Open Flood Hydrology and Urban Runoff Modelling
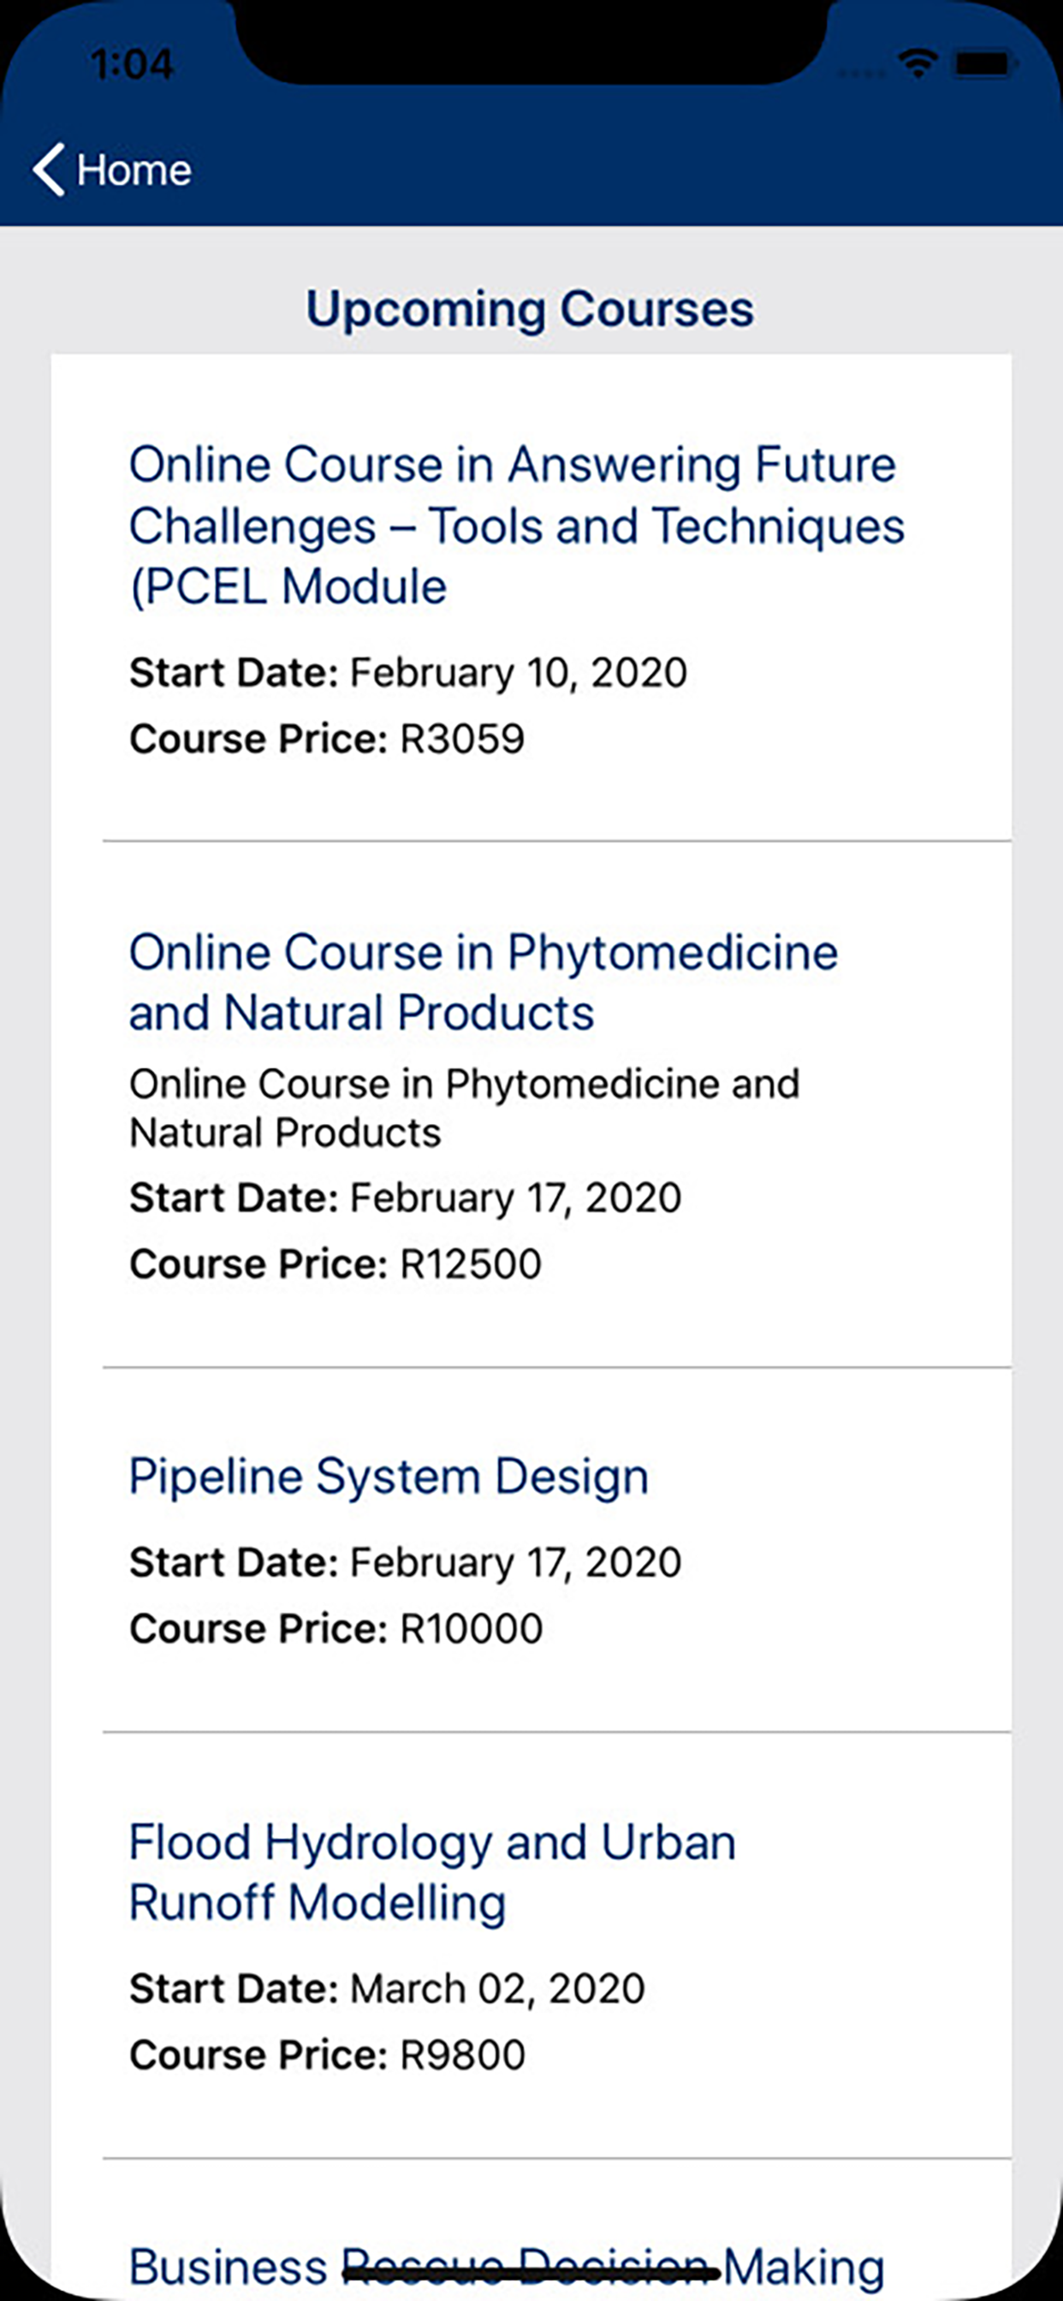This screenshot has width=1063, height=2301. (432, 1871)
